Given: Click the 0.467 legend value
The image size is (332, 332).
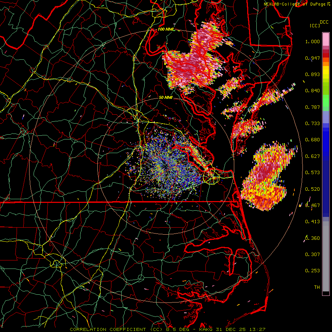Looking at the screenshot, I should pos(312,205).
